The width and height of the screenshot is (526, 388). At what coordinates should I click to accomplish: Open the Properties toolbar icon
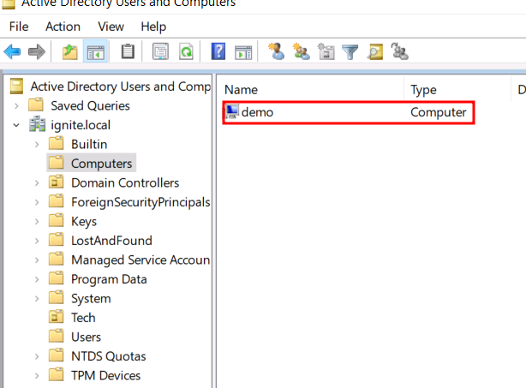[161, 52]
